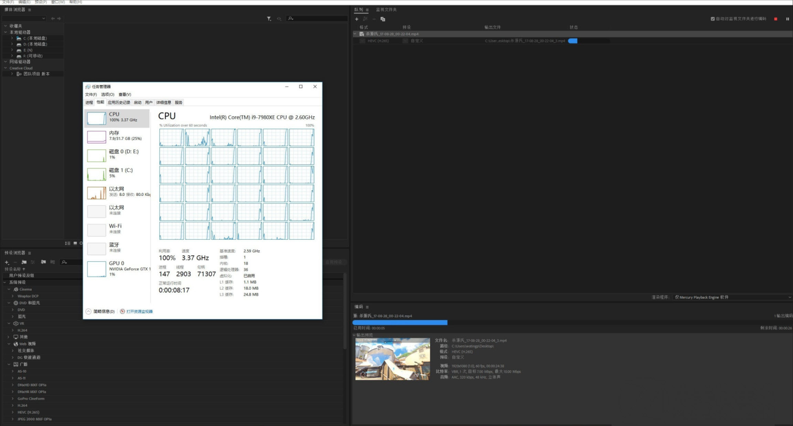Open the media browser filter icon
Image resolution: width=793 pixels, height=426 pixels.
(x=269, y=19)
